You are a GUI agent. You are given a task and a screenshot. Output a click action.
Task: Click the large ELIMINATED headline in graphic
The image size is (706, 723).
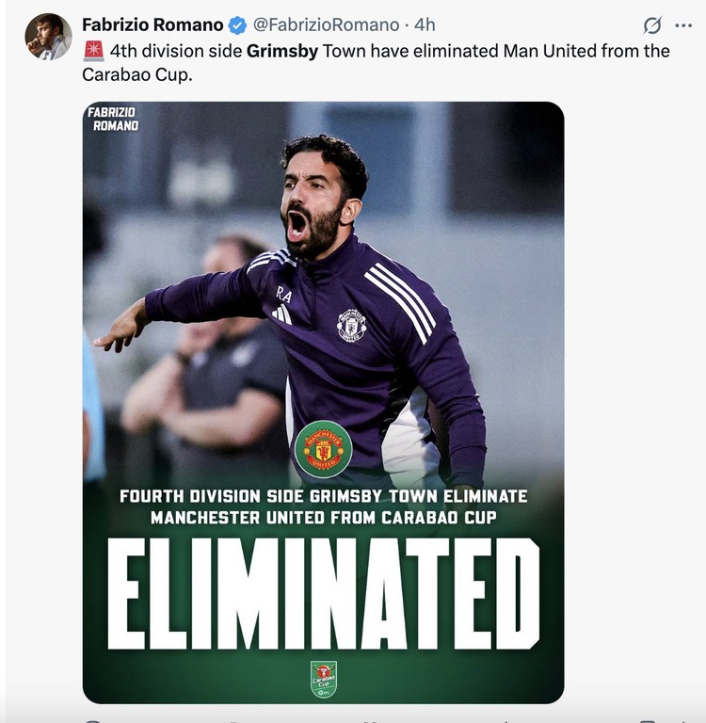coord(323,594)
